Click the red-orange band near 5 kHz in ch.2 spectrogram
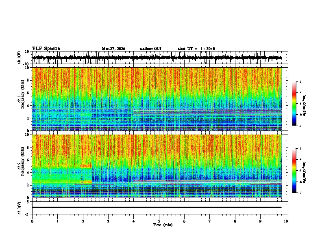Viewport: 322px width, 248px height. click(x=86, y=166)
